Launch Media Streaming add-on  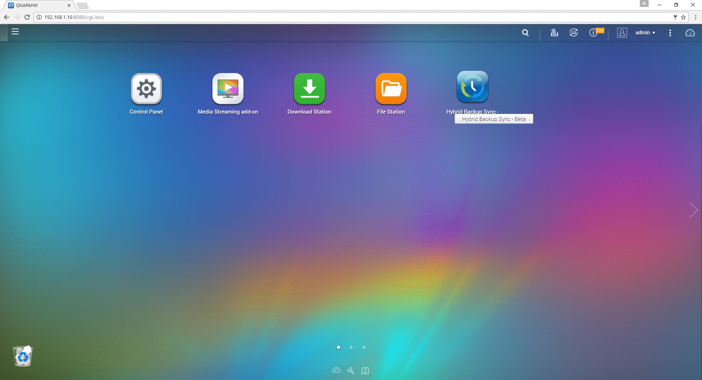(x=228, y=89)
